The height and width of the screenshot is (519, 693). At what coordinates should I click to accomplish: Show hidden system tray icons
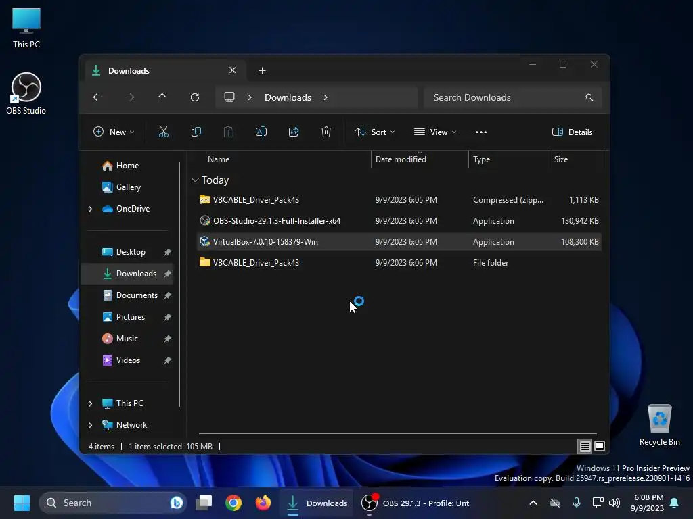click(x=533, y=503)
